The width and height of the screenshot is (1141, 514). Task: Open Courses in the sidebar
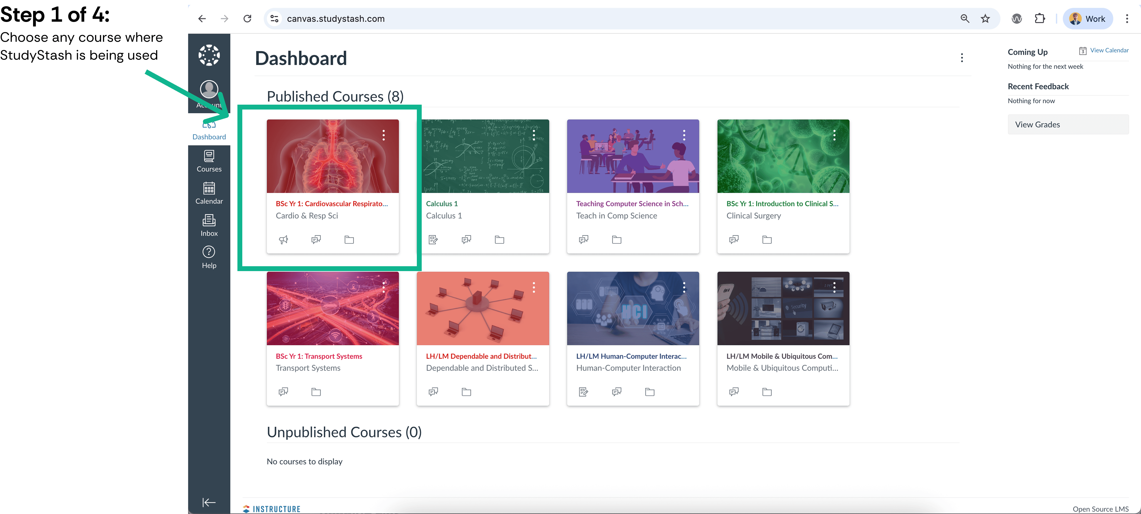(x=209, y=161)
